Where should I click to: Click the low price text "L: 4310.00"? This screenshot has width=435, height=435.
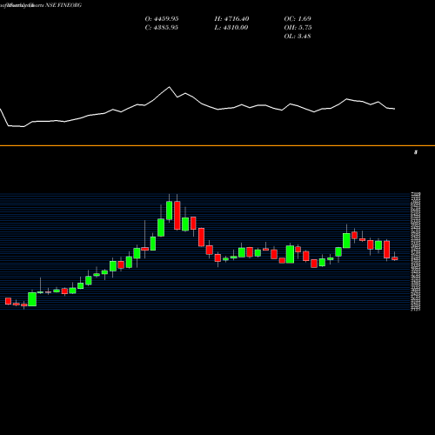coord(231,28)
